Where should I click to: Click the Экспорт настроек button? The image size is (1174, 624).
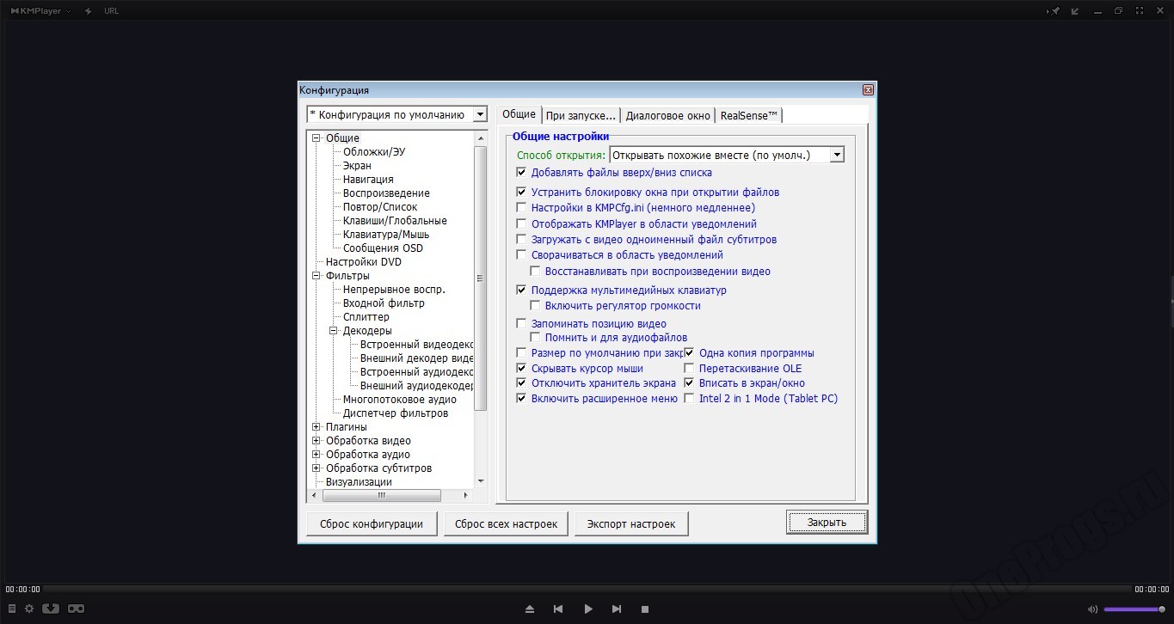tap(631, 523)
